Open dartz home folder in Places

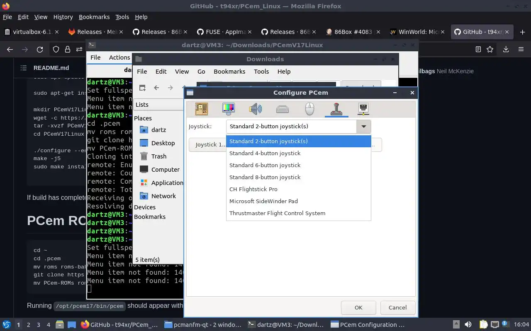pyautogui.click(x=158, y=130)
